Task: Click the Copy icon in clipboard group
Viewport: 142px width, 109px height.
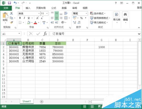Action: tap(11, 18)
